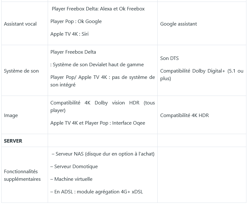The image size is (248, 206).
Task: Select the 'Machine virtuelle' list item
Action: pyautogui.click(x=71, y=179)
